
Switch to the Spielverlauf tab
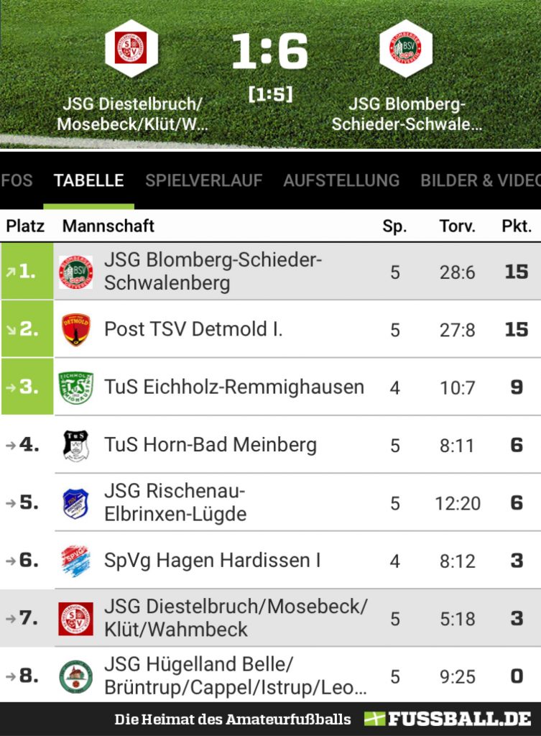[203, 180]
